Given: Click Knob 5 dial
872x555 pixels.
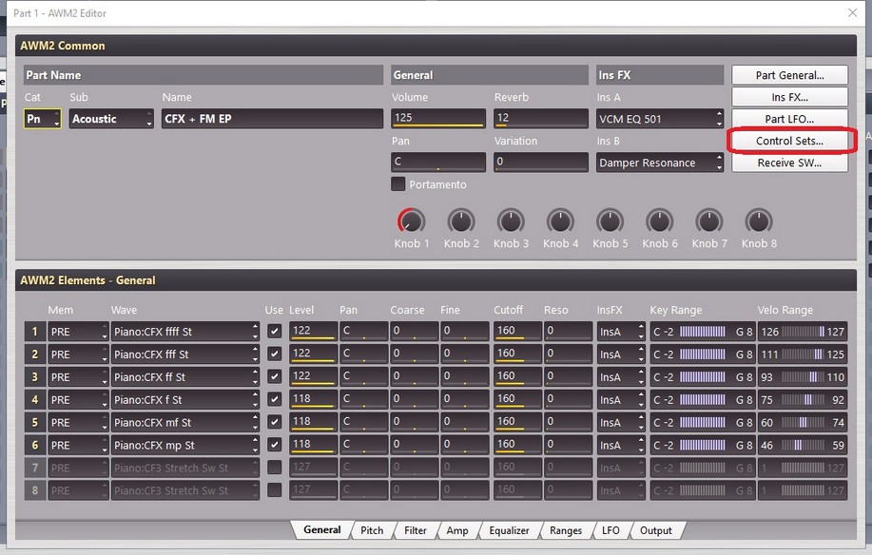Looking at the screenshot, I should (x=610, y=221).
